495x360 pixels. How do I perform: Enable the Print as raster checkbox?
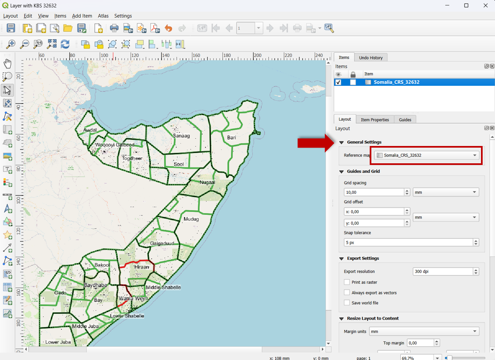347,282
